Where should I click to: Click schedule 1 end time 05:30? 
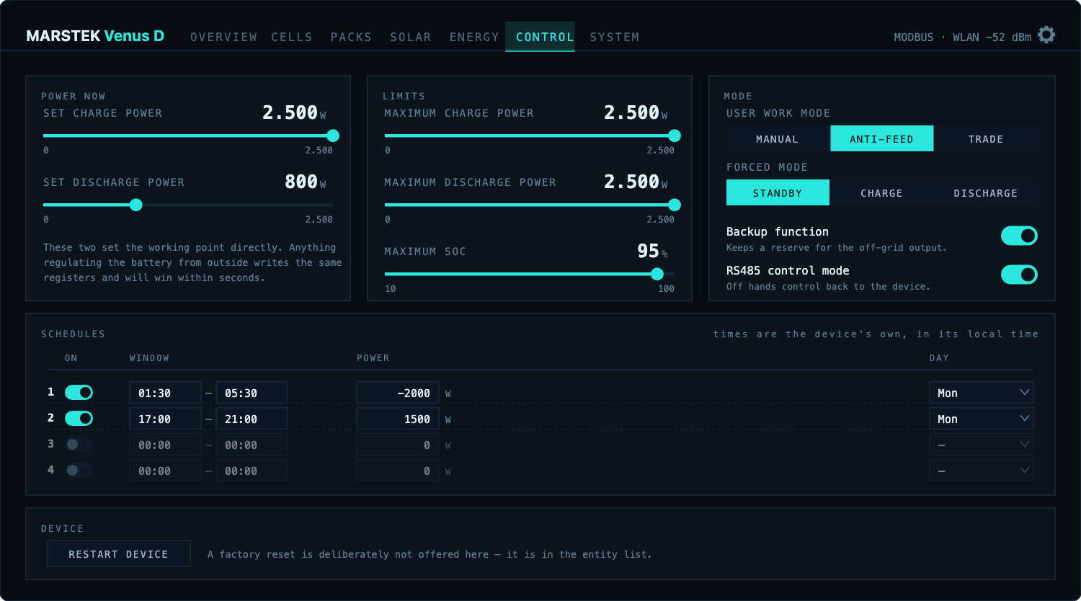[252, 393]
